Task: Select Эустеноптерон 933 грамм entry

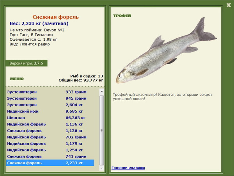Action: pyautogui.click(x=50, y=92)
